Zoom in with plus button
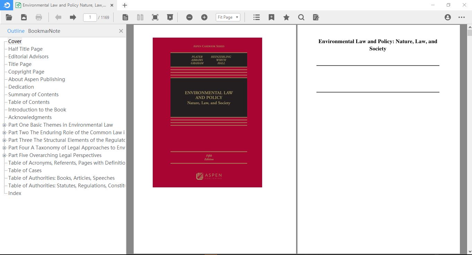This screenshot has width=472, height=255. [204, 17]
